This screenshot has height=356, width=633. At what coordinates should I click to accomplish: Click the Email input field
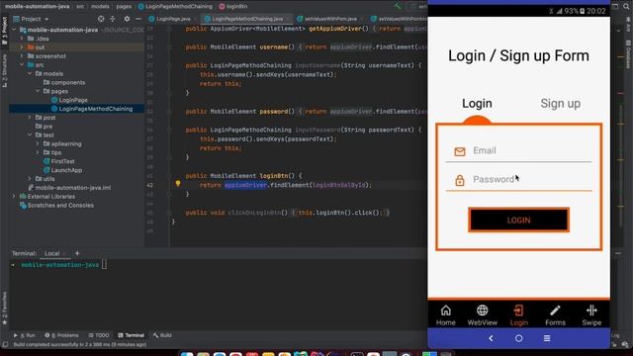518,151
